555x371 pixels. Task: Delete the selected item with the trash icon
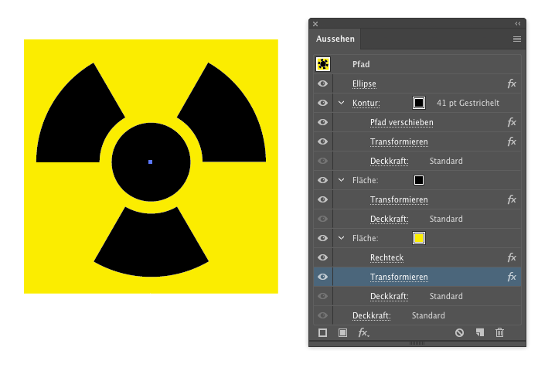[500, 332]
